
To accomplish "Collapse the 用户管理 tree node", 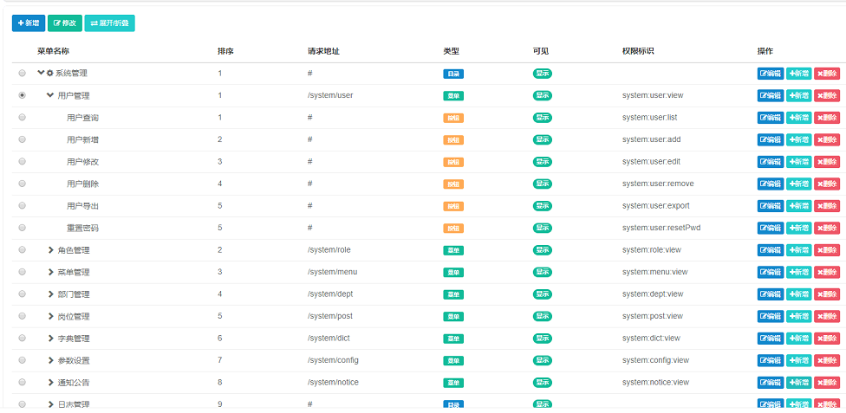I will 50,95.
